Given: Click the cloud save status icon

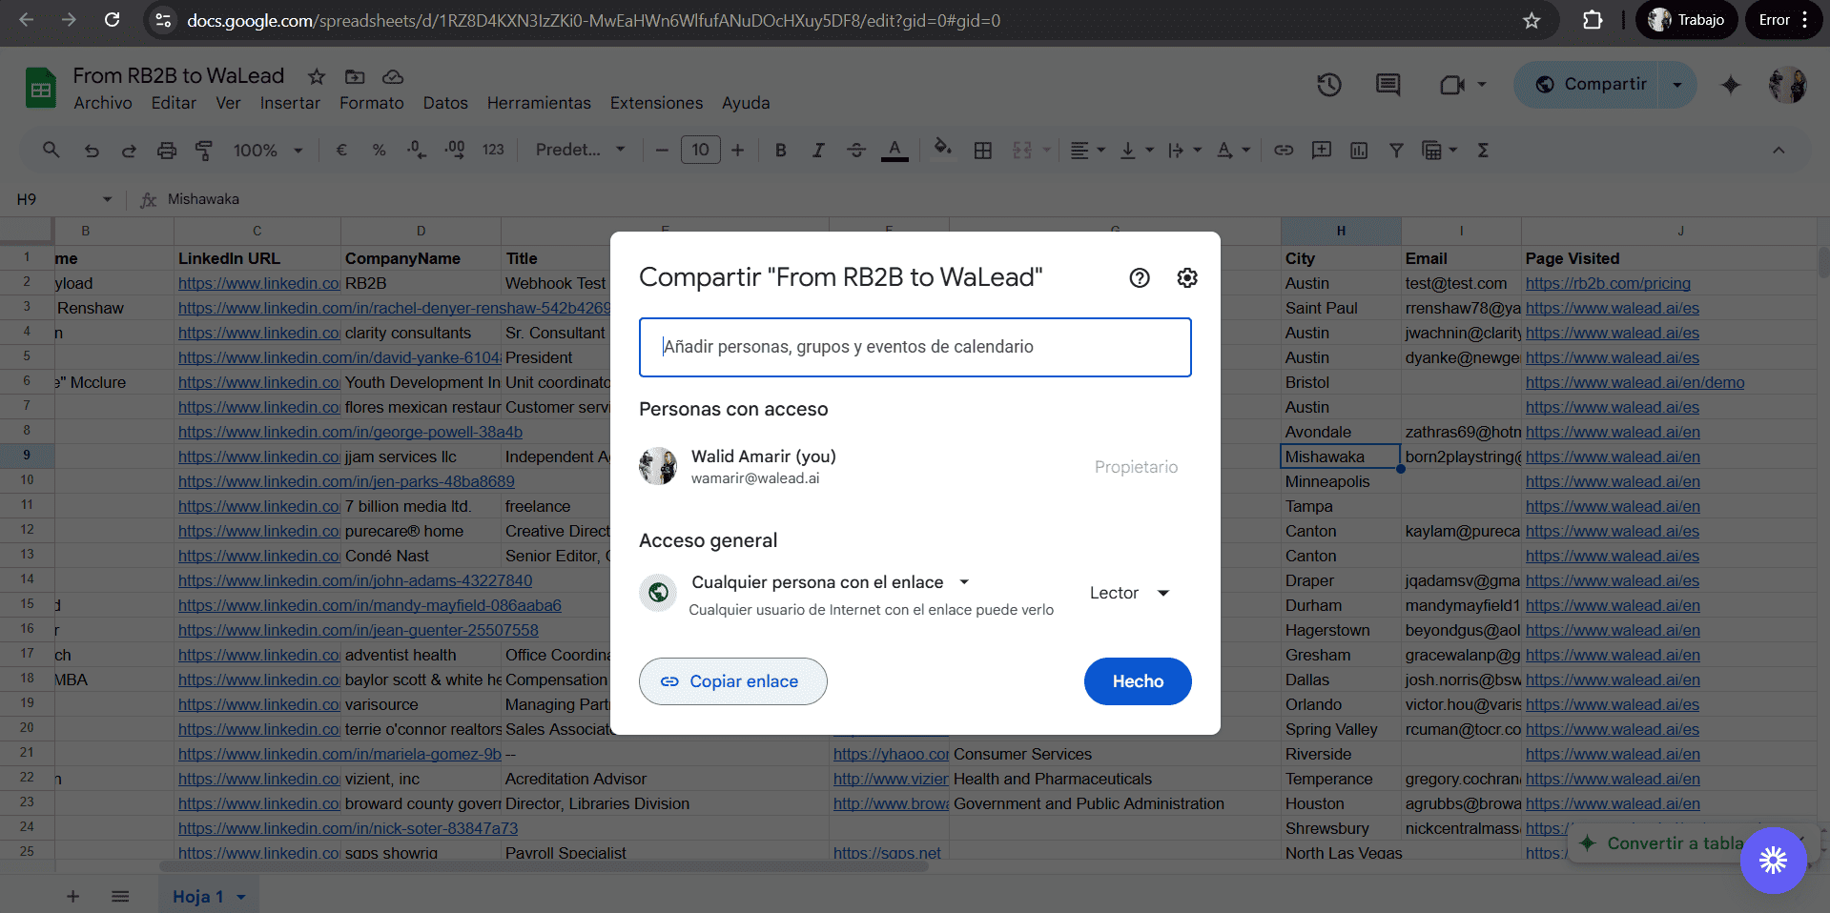Looking at the screenshot, I should pos(393,76).
